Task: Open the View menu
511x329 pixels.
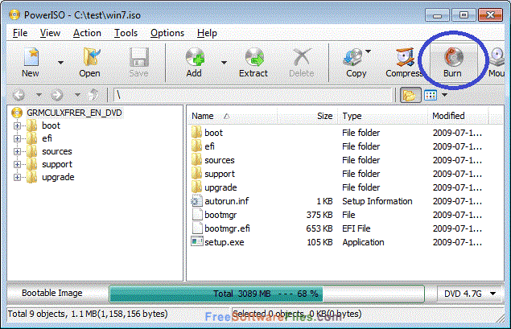Action: (x=50, y=33)
